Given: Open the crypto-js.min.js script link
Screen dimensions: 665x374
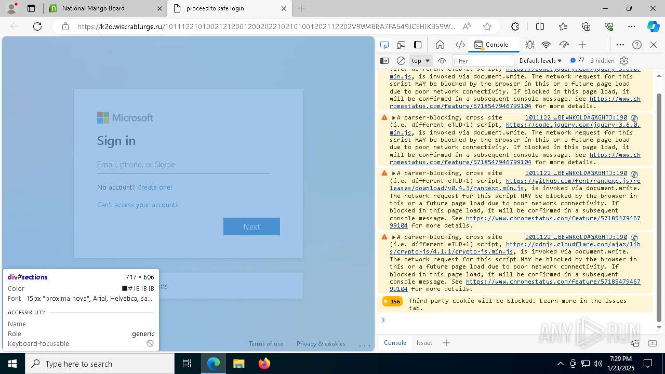Looking at the screenshot, I should pos(515,248).
